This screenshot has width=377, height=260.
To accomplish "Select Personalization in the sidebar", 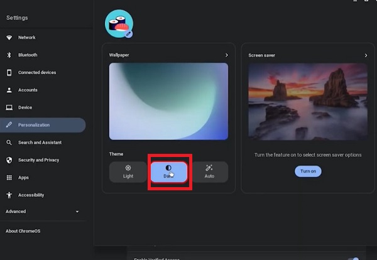I will [43, 125].
